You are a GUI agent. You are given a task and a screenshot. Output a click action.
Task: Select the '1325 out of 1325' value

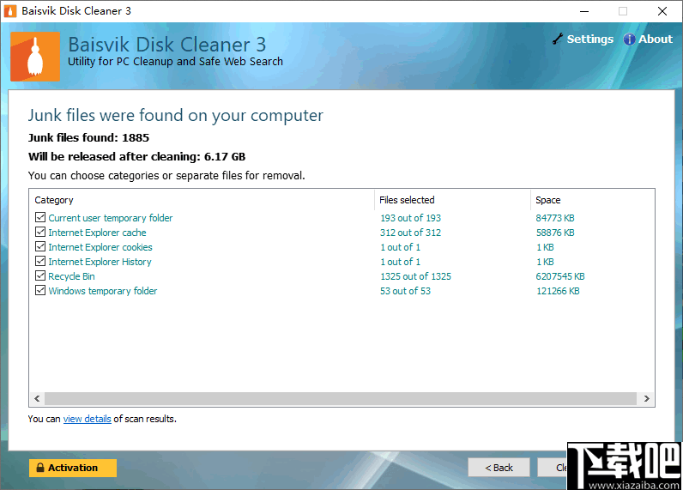(x=415, y=276)
